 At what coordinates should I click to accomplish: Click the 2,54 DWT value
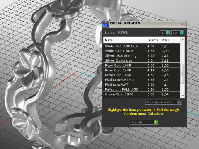tap(165, 94)
